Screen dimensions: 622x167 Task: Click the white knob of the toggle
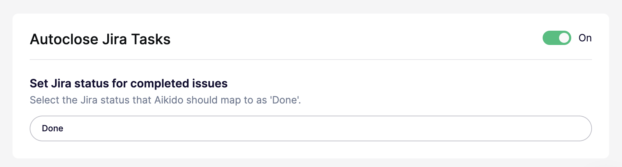click(x=564, y=38)
